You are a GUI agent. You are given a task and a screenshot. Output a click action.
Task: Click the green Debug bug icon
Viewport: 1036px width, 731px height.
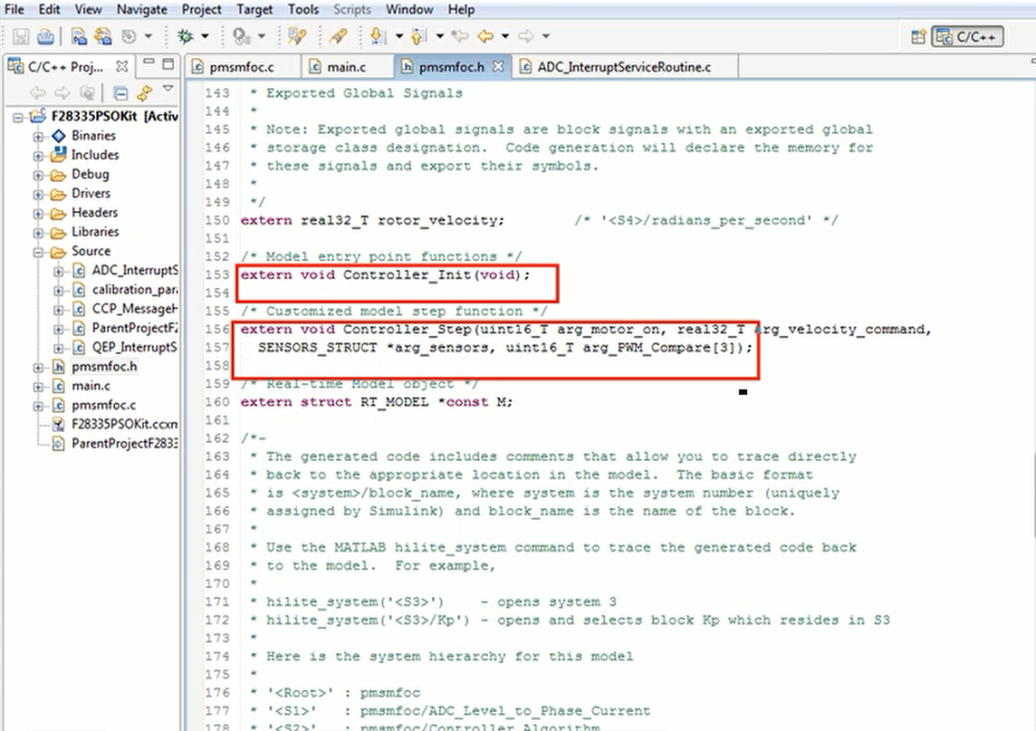coord(186,36)
